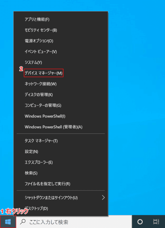The height and width of the screenshot is (228, 165).
Task: Open タスク マネージャー(T)
Action: [x=61, y=141]
